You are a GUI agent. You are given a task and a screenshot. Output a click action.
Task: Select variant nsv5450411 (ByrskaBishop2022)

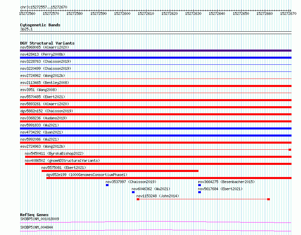54,153
